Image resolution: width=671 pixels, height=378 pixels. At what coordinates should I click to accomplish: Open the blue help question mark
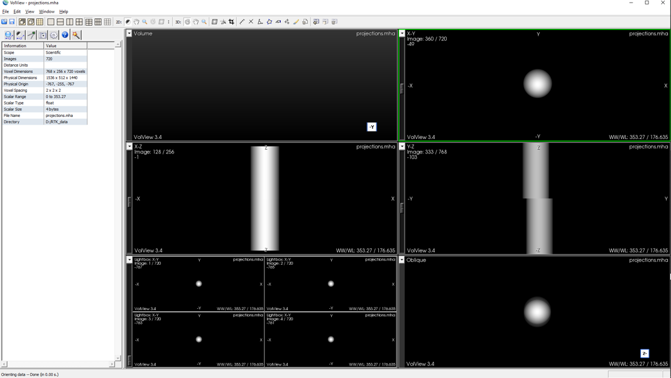click(65, 35)
